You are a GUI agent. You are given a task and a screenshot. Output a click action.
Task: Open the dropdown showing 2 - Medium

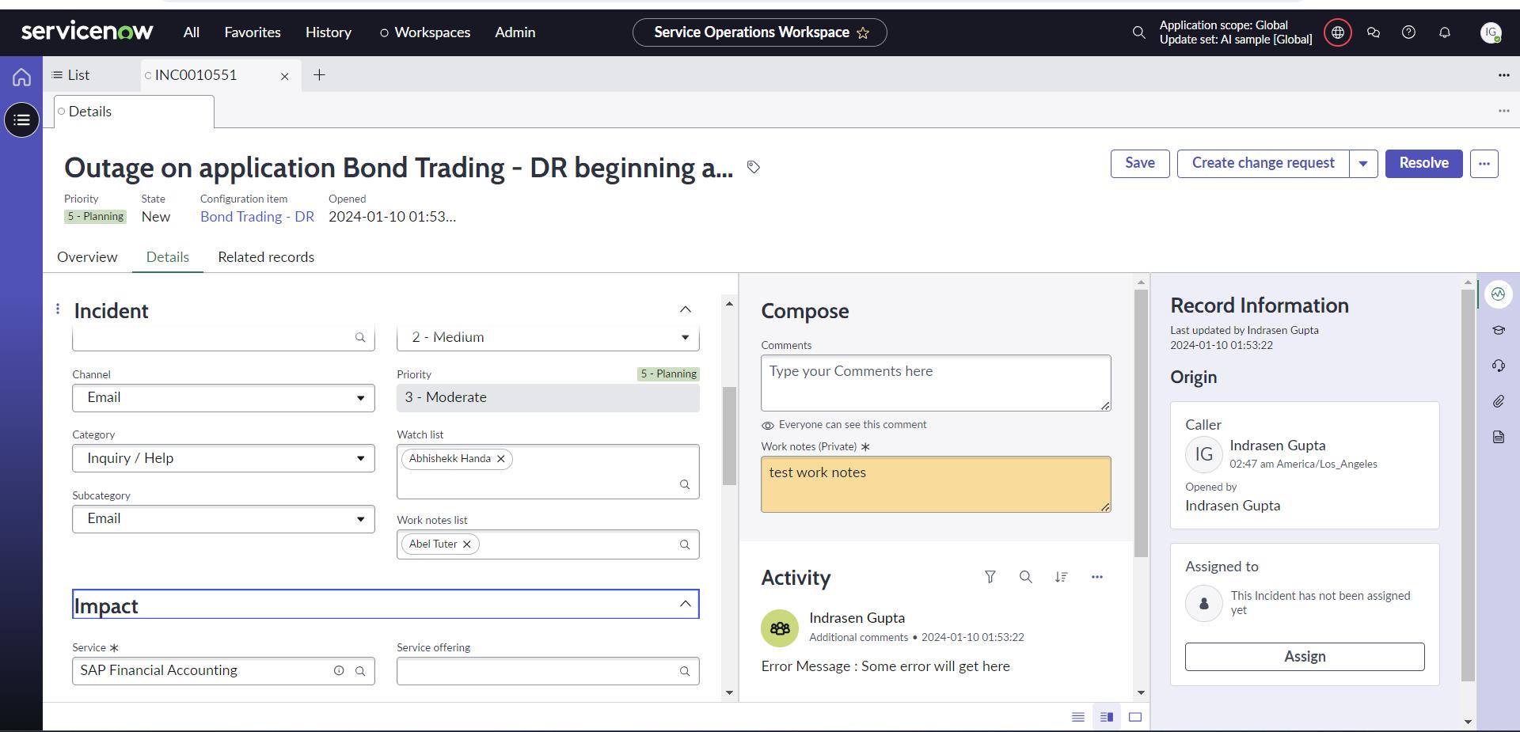click(548, 338)
